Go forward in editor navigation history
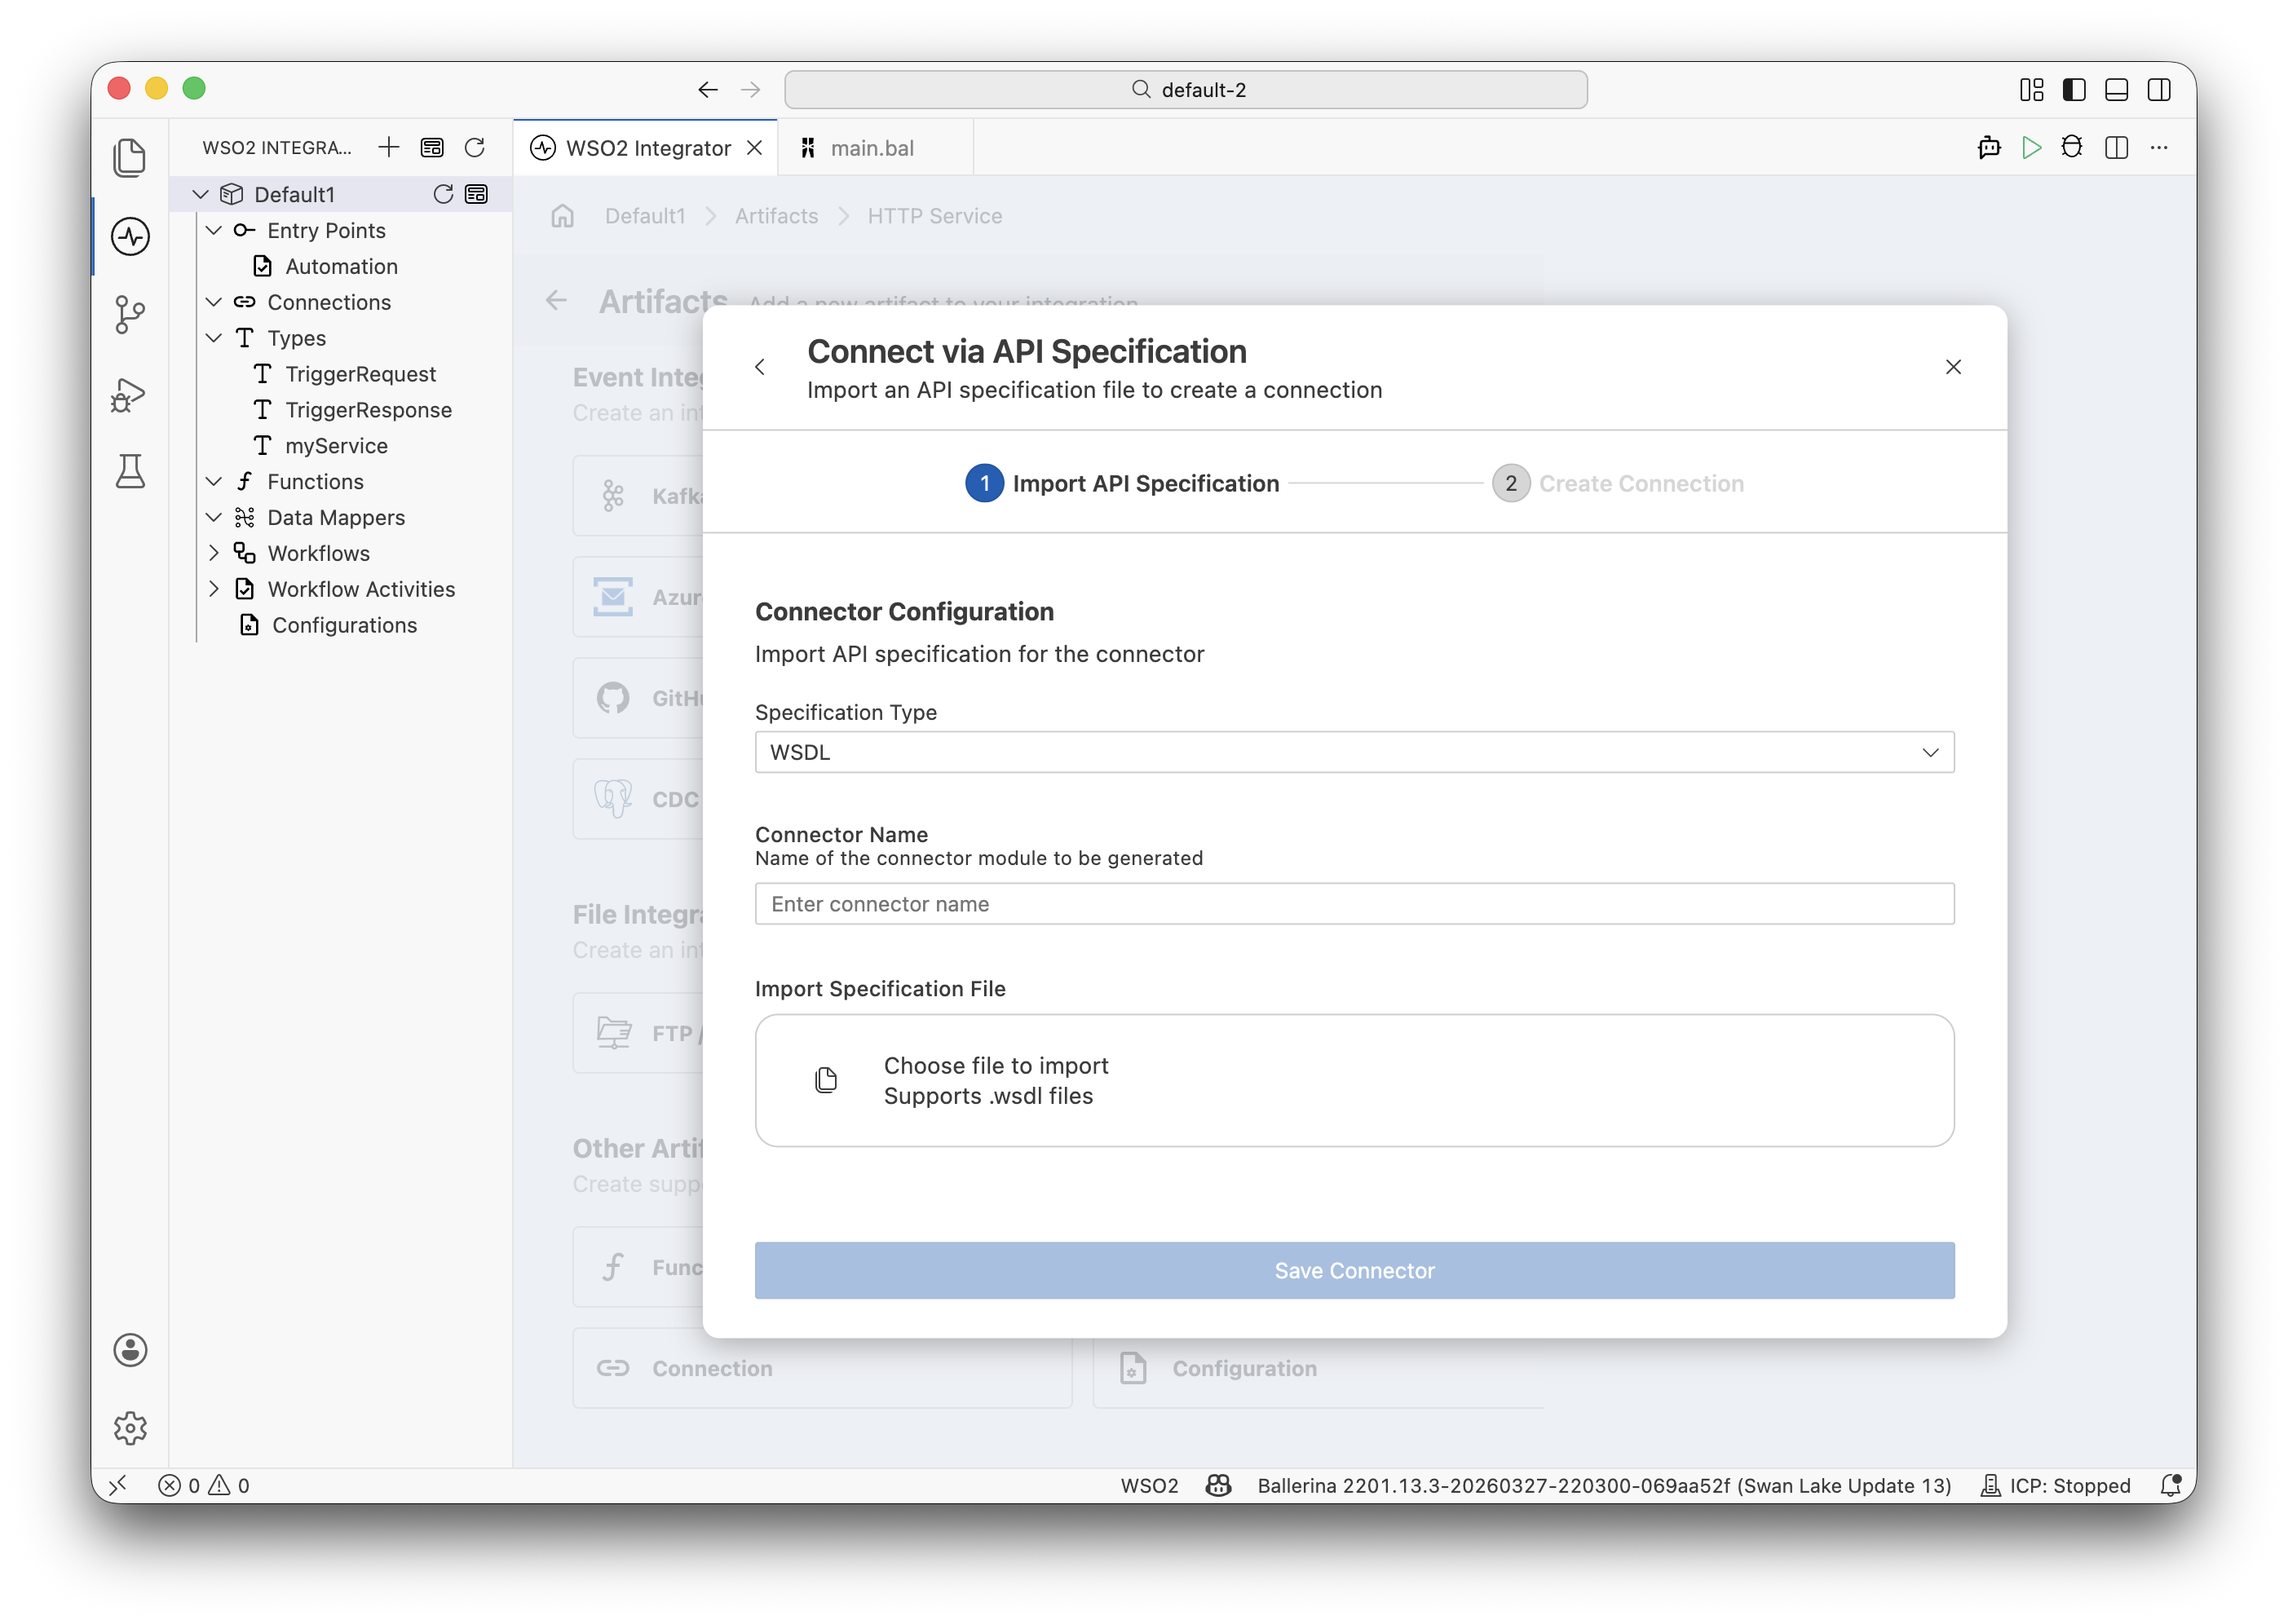 pos(750,90)
